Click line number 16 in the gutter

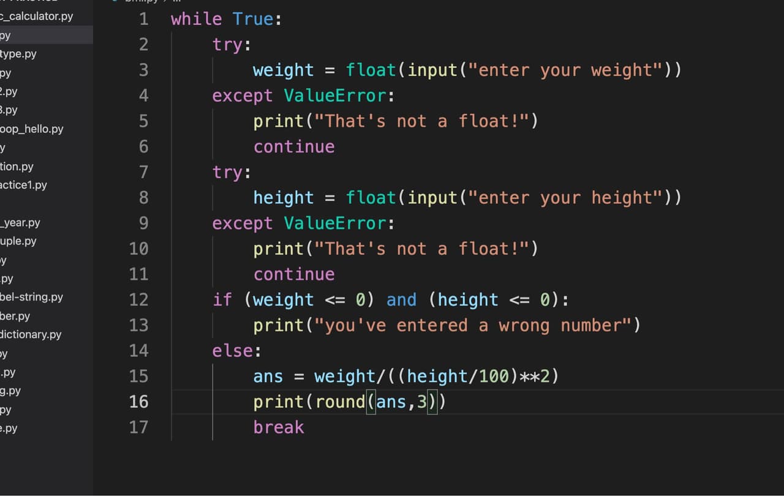point(138,402)
